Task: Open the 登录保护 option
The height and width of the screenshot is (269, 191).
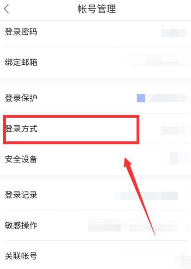Action: coord(95,98)
